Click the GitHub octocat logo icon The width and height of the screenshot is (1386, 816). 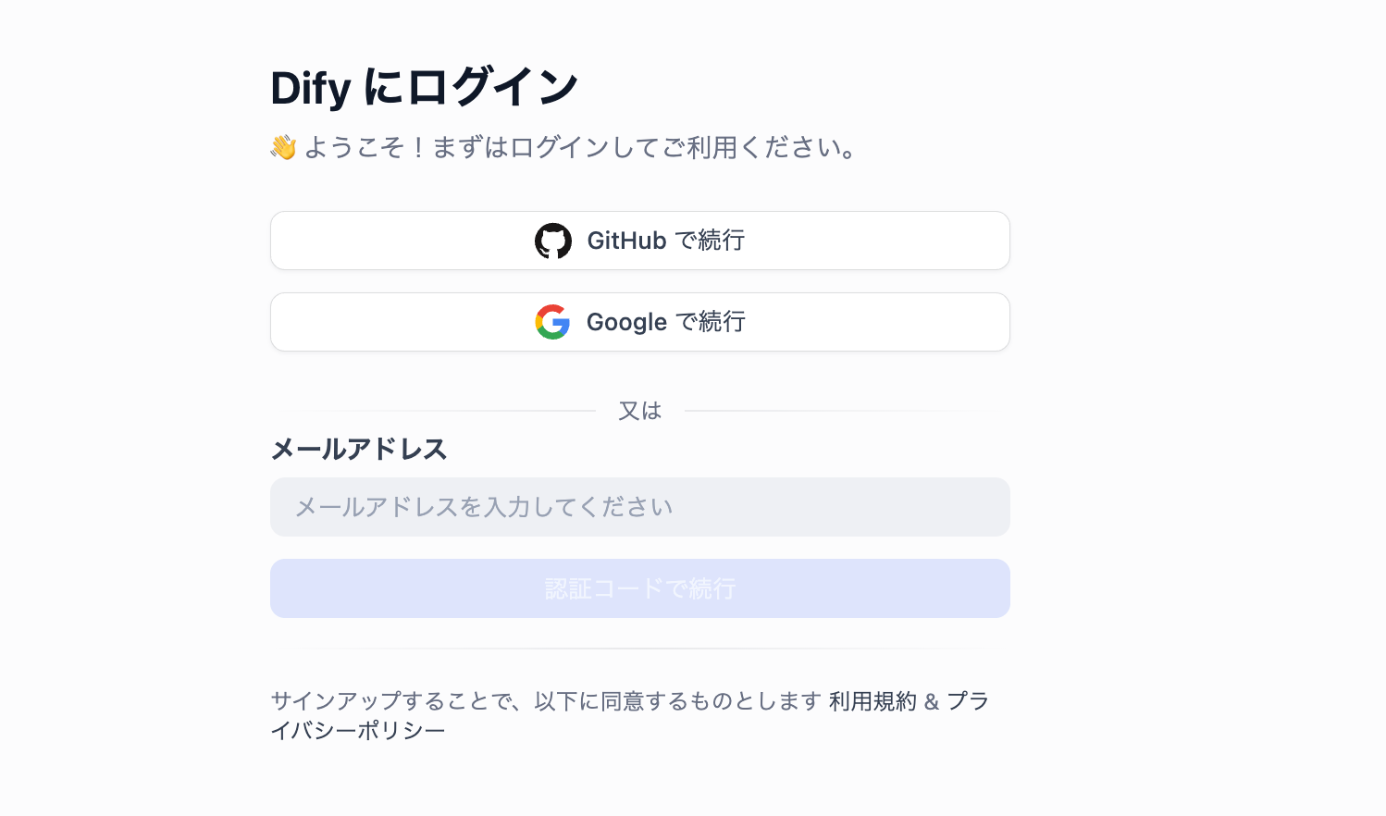pos(553,241)
